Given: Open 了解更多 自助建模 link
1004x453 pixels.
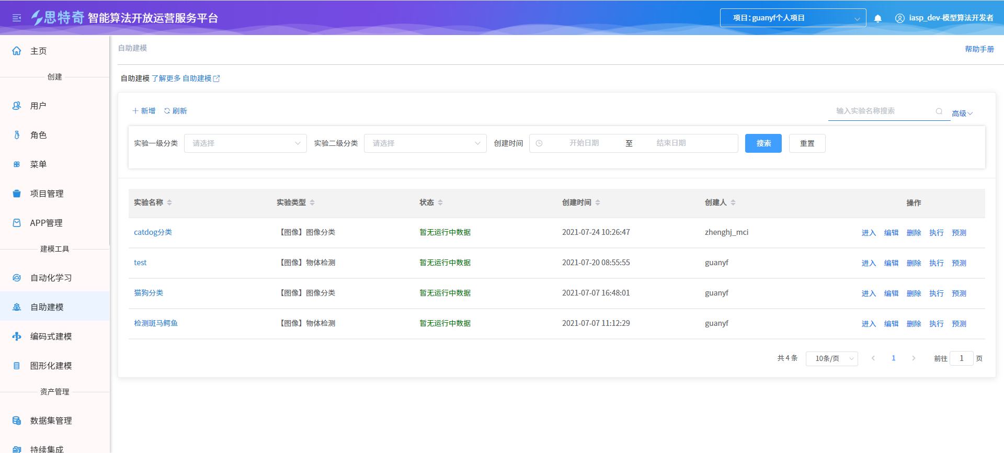Looking at the screenshot, I should (186, 78).
